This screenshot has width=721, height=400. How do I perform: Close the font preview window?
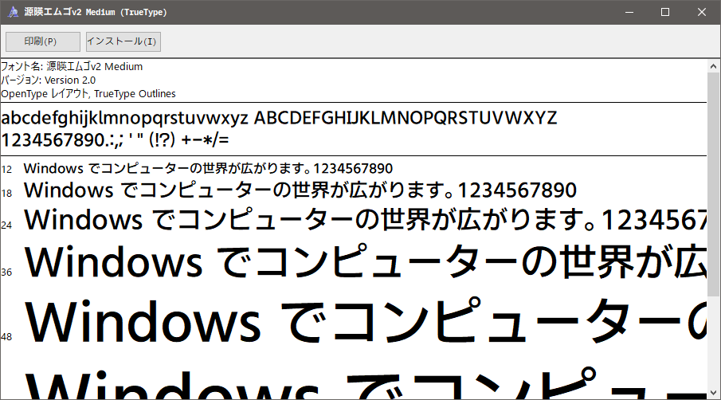pos(702,12)
